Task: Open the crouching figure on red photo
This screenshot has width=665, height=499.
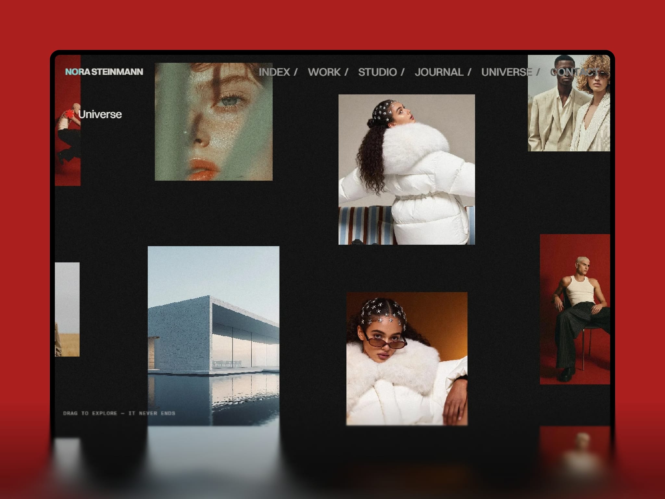Action: pos(68,120)
